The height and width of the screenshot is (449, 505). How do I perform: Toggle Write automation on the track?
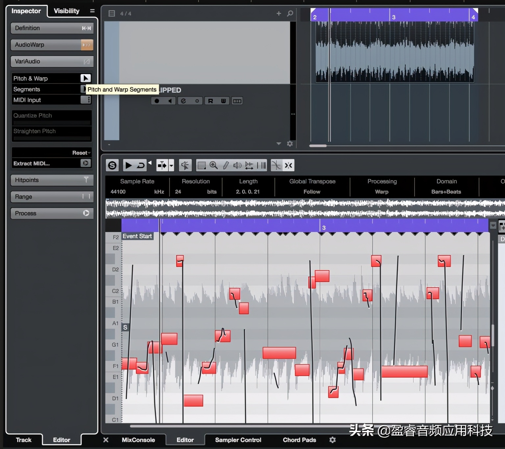point(223,101)
